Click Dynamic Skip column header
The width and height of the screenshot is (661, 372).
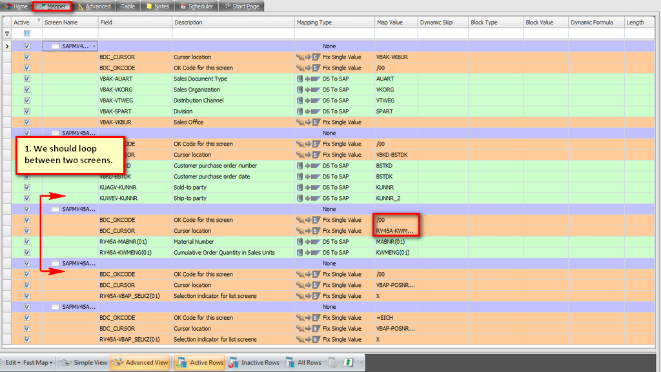pos(443,23)
